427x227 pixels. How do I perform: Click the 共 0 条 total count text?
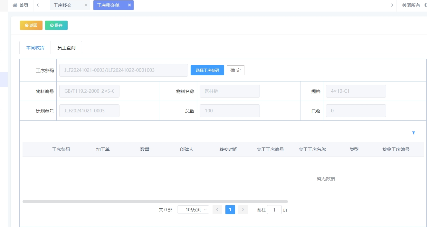166,210
